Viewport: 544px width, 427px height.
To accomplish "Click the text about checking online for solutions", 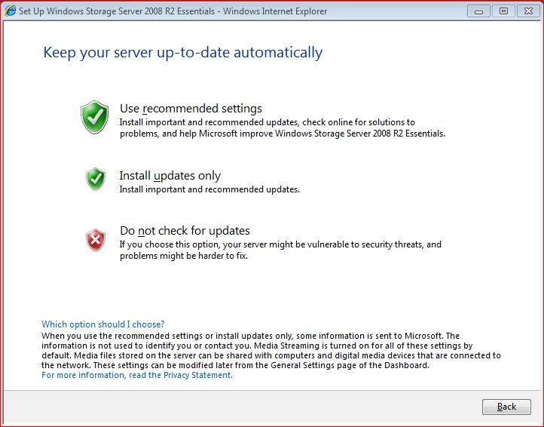I will [x=282, y=127].
